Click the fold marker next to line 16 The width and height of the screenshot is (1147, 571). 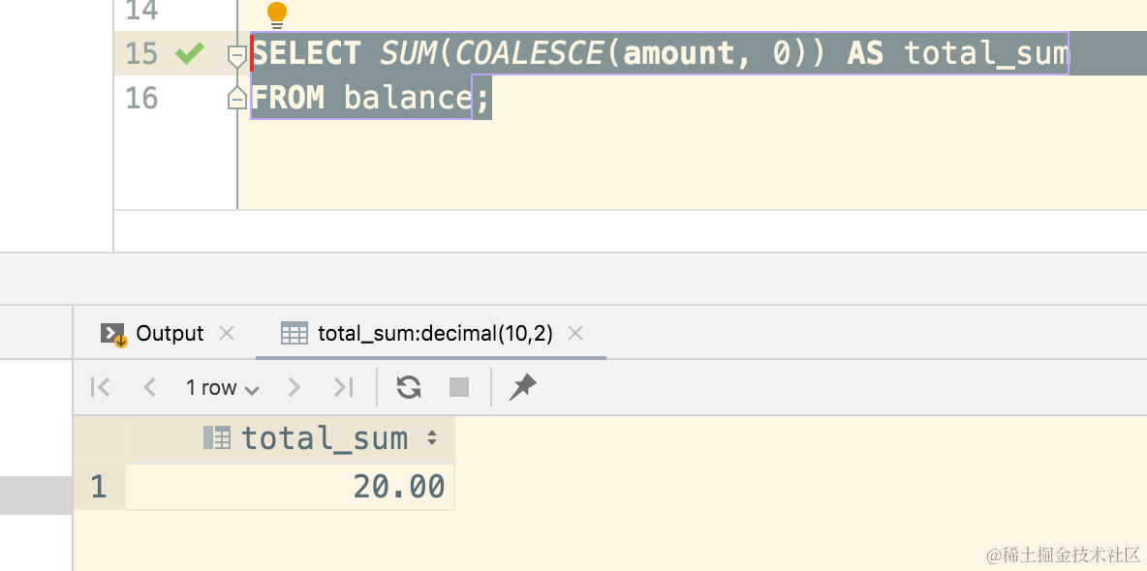pyautogui.click(x=235, y=97)
